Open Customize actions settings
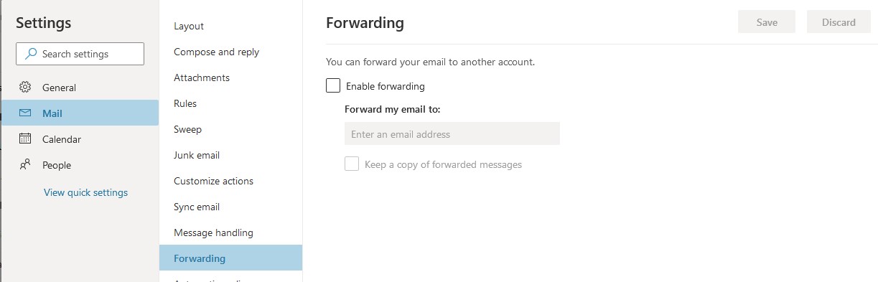 tap(214, 181)
